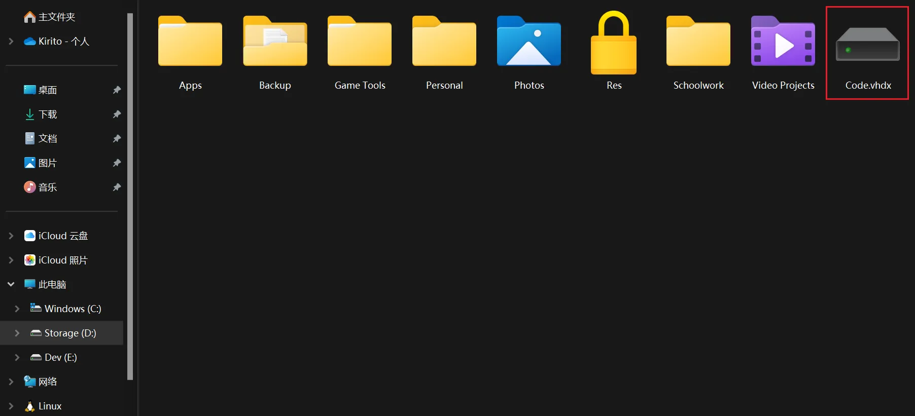The image size is (915, 416).
Task: Toggle the pin next to 音乐
Action: (x=117, y=187)
